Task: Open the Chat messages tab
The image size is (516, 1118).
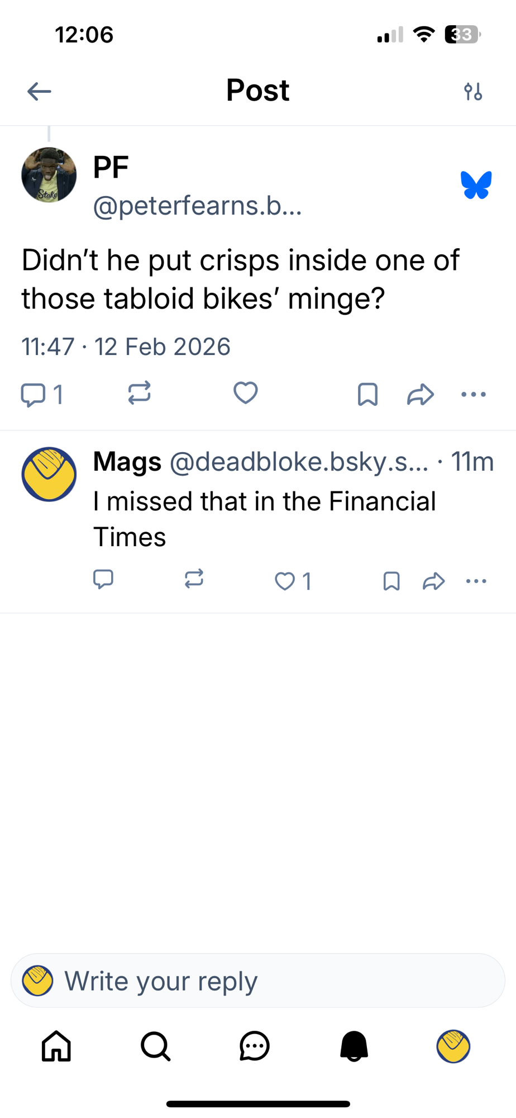Action: coord(255,1046)
